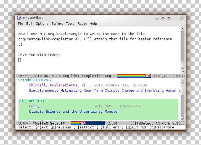Click the 'U:**-' status in upper mode line
Image resolution: width=201 pixels, height=145 pixels.
[x=23, y=76]
